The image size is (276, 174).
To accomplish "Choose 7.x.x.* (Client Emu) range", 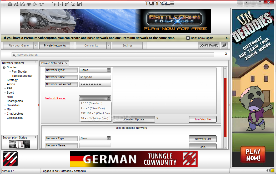I will click(95, 108).
